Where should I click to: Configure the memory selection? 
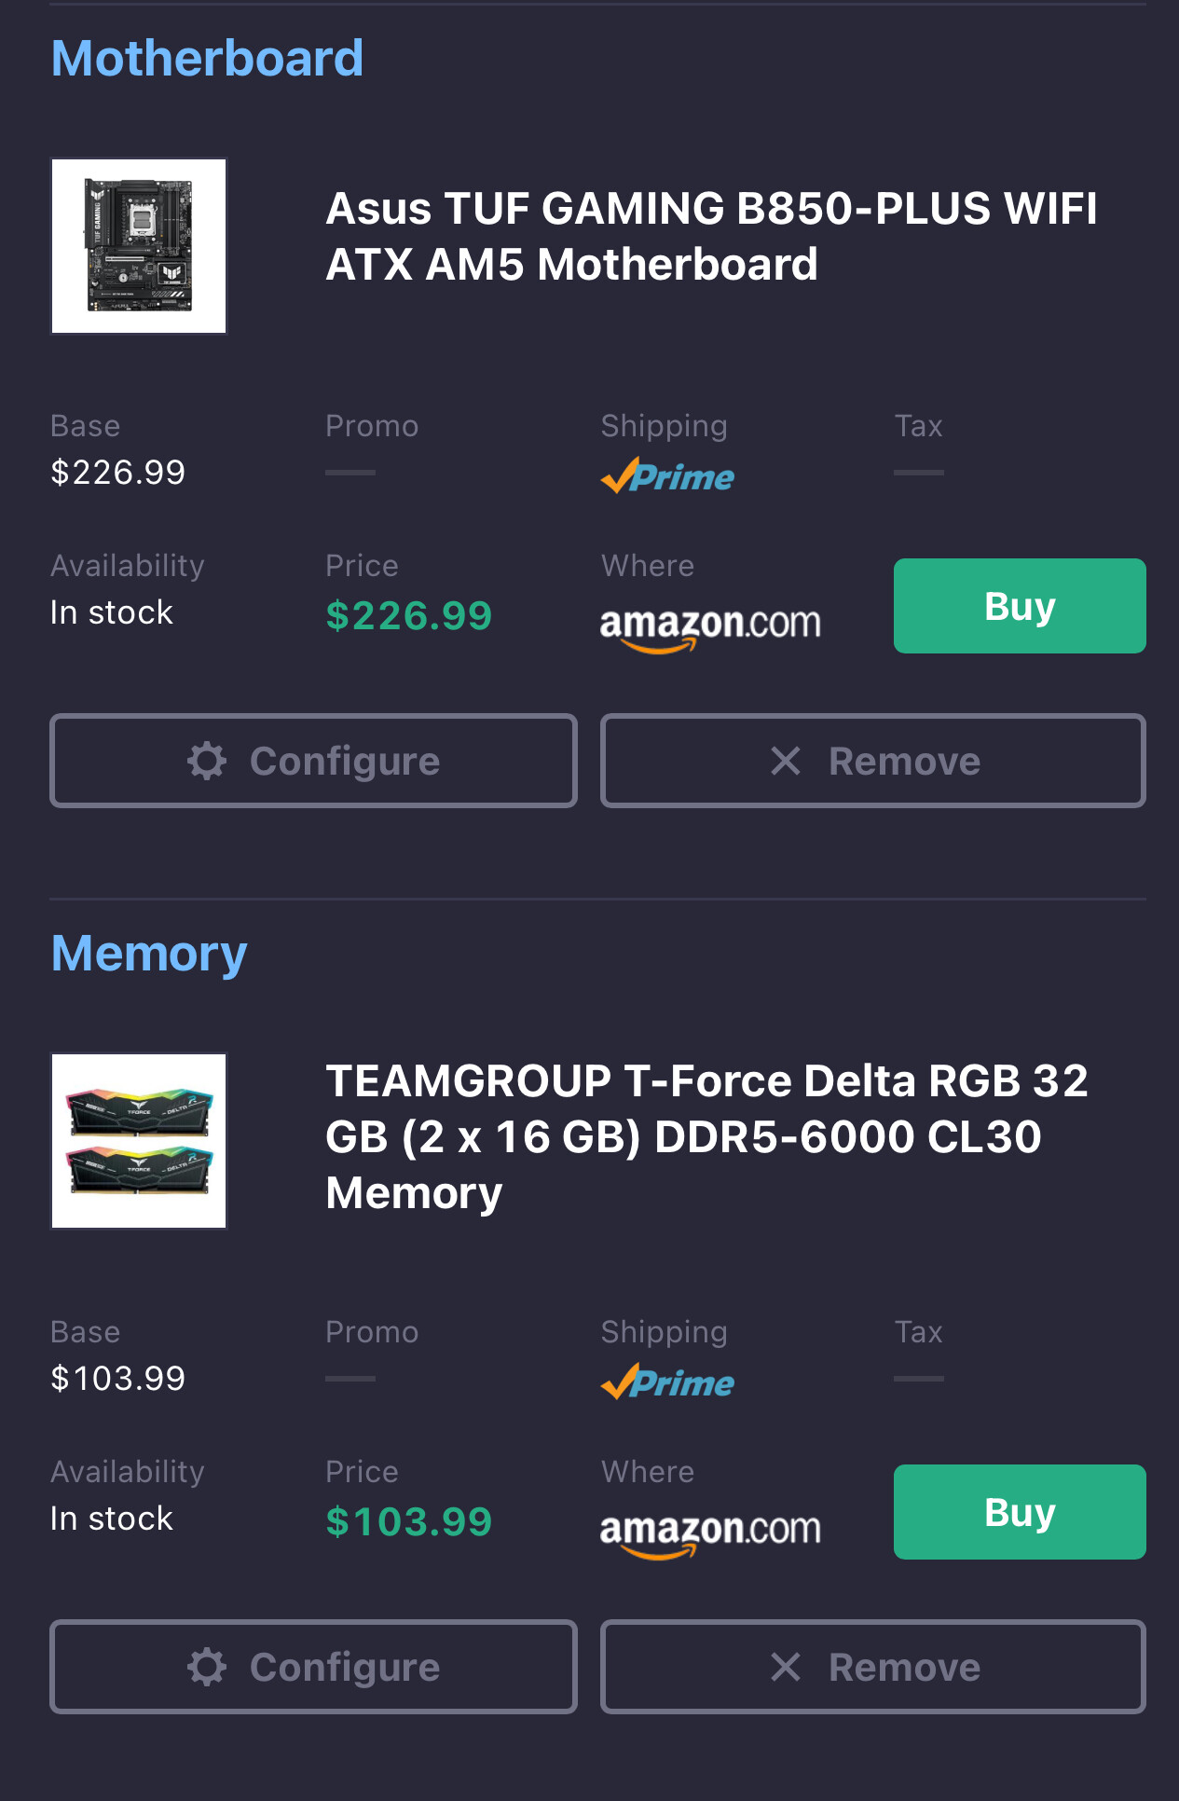click(x=313, y=1667)
